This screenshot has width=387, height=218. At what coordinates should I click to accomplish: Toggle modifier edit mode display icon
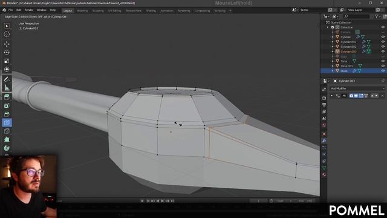coord(361,96)
